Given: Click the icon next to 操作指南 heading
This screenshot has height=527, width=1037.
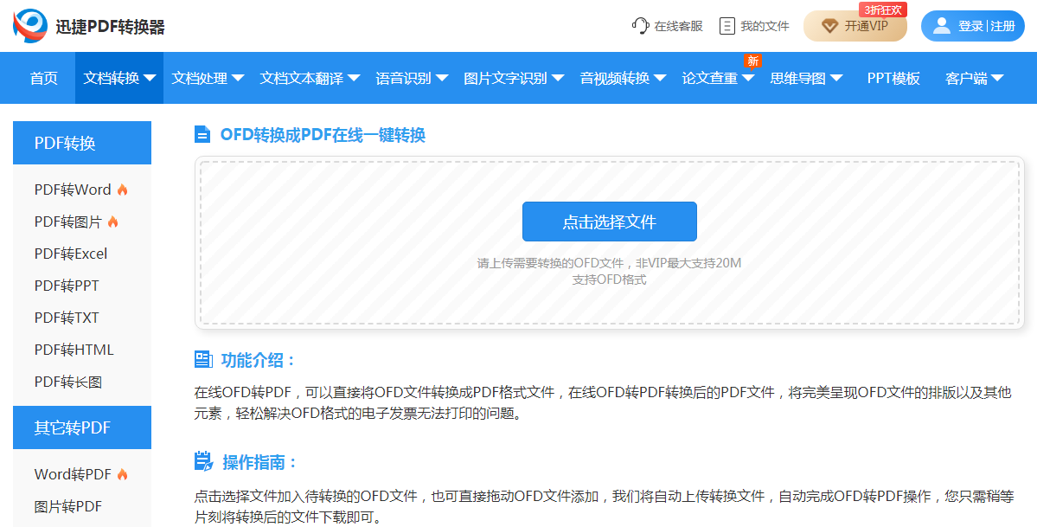Looking at the screenshot, I should 202,461.
